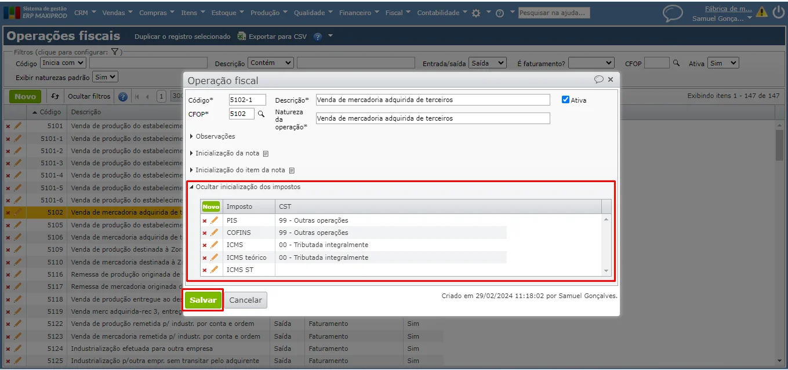This screenshot has height=370, width=788.
Task: Edit row 5101 in background list
Action: point(17,125)
